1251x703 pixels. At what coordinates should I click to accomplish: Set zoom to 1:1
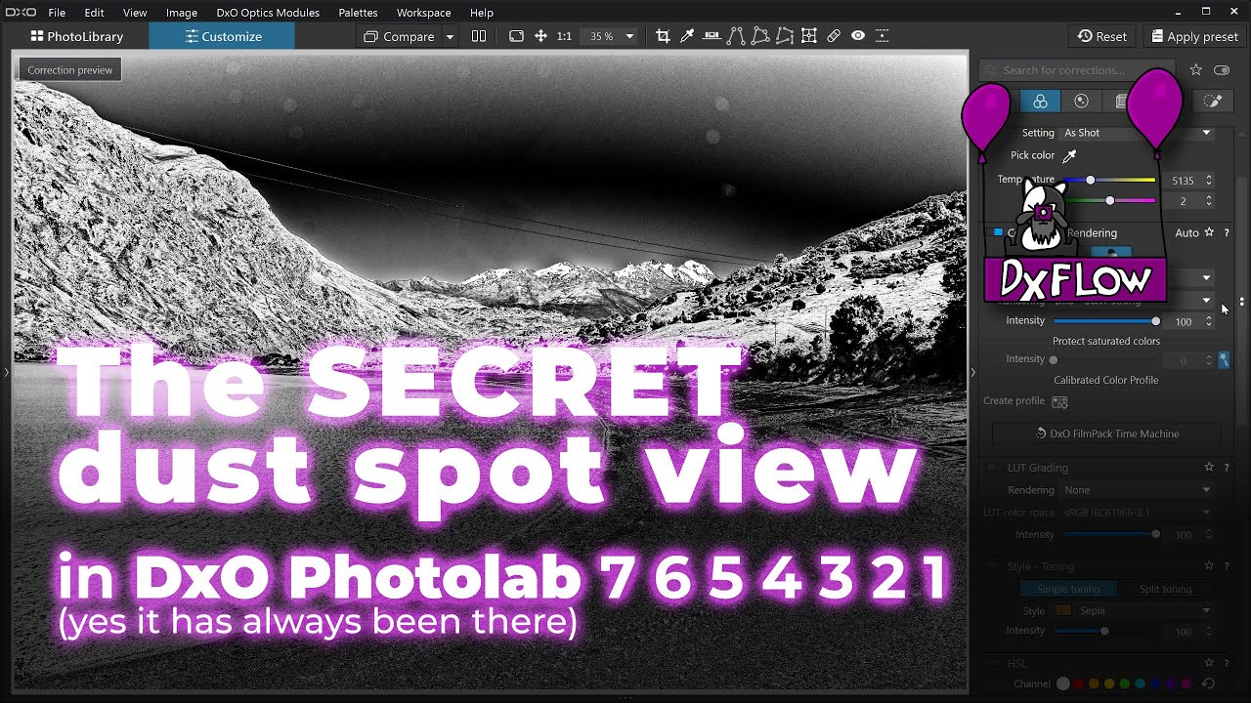[x=564, y=36]
